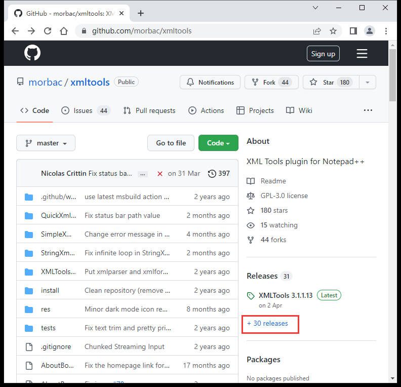
Task: Open the Star list dropdown arrow
Action: coord(368,83)
